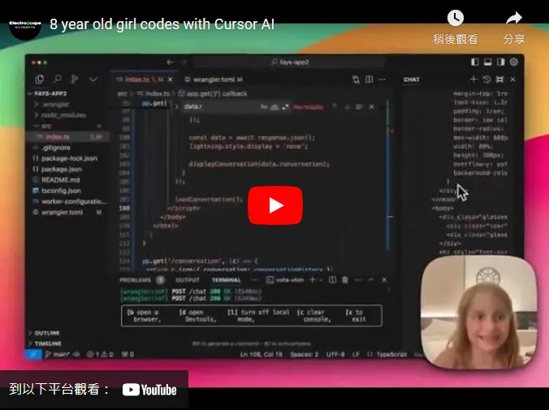Image resolution: width=549 pixels, height=410 pixels.
Task: Toggle Match Case (Aa) in find widget
Action: pyautogui.click(x=264, y=106)
